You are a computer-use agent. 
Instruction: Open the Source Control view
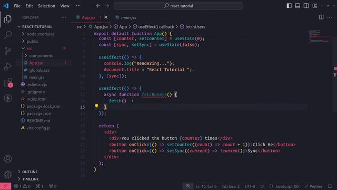pos(8,51)
